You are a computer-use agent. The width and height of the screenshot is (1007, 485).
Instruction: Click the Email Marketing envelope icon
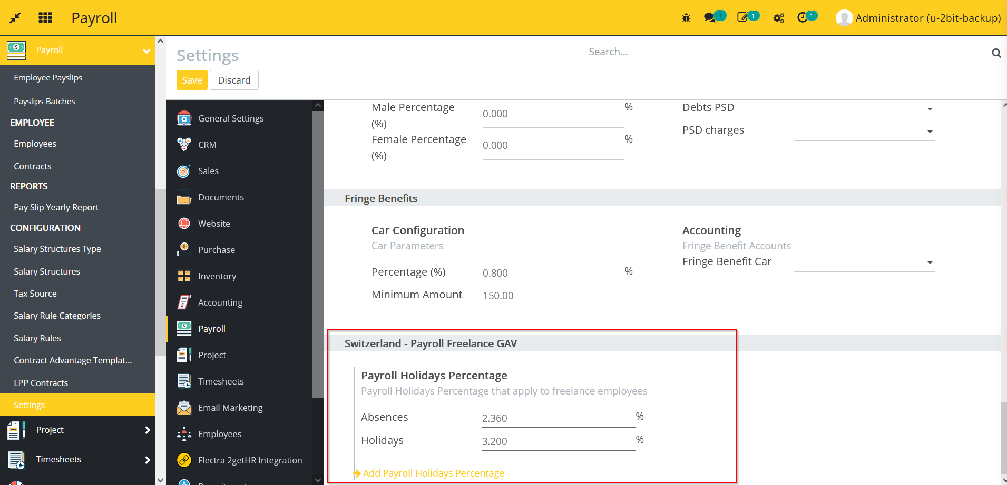point(184,407)
